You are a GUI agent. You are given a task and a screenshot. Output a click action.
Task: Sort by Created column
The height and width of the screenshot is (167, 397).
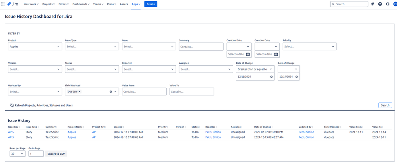(x=119, y=127)
